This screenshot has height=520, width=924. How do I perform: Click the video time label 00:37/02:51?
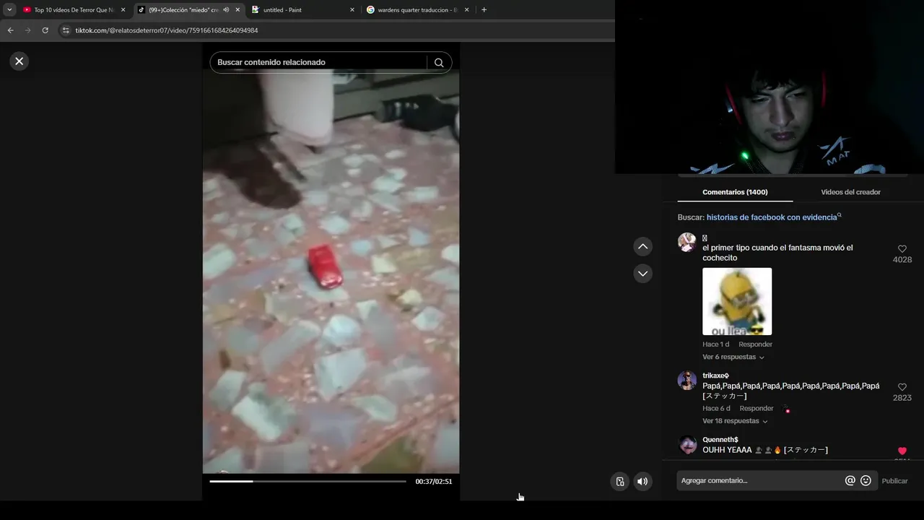(434, 482)
